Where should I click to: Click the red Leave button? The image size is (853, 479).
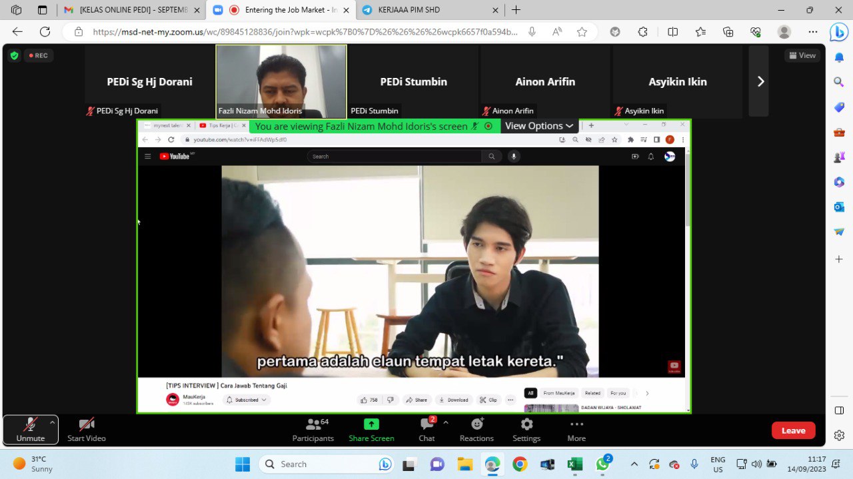[x=793, y=430]
